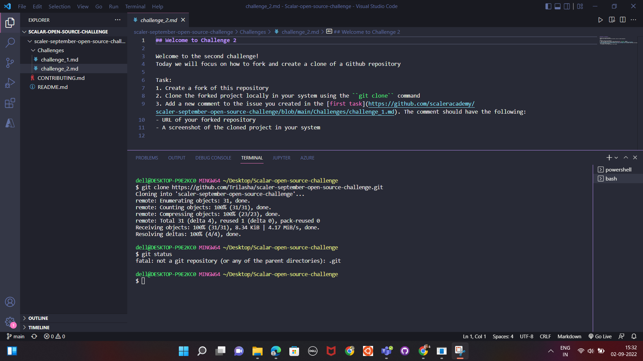Open the Search view in activity bar

tap(10, 42)
